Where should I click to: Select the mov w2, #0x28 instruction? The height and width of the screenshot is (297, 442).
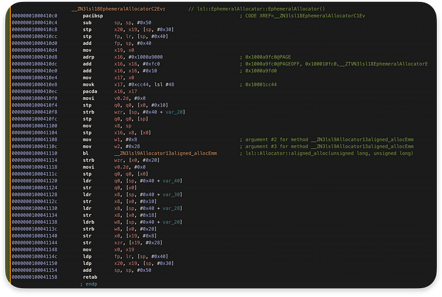tap(111, 146)
